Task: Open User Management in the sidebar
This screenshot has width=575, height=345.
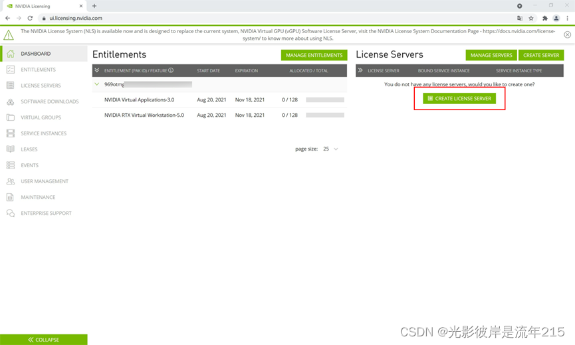Action: tap(45, 182)
